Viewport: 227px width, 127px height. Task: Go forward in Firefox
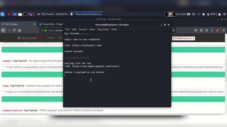click(9, 30)
